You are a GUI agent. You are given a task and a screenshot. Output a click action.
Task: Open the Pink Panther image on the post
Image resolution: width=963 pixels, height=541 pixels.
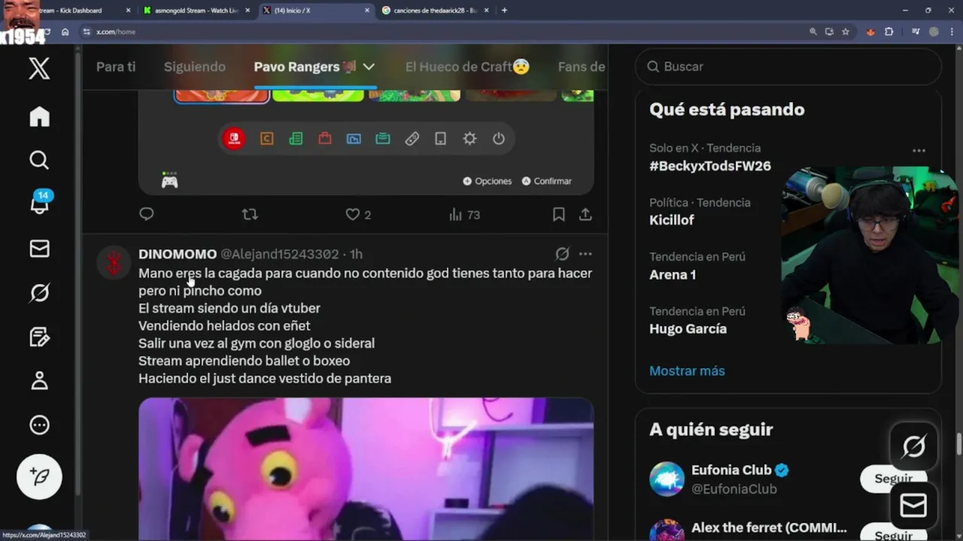pyautogui.click(x=366, y=469)
